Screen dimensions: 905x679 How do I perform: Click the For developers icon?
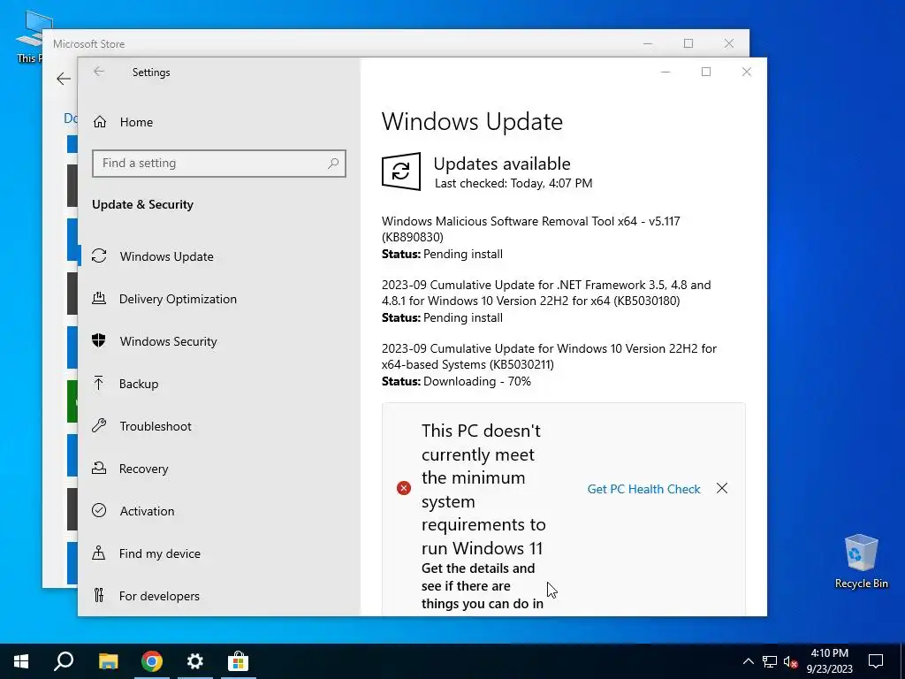pyautogui.click(x=99, y=595)
